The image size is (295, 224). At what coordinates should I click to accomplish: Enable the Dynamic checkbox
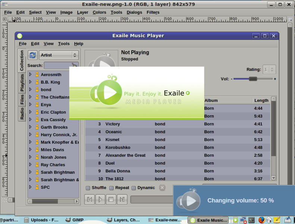(134, 188)
